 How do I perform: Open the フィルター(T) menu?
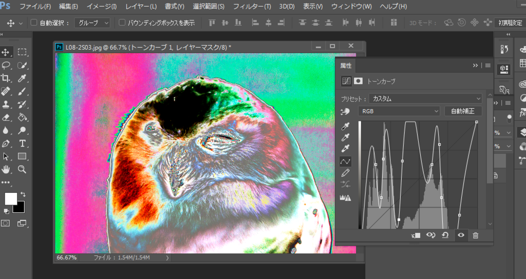coord(252,6)
